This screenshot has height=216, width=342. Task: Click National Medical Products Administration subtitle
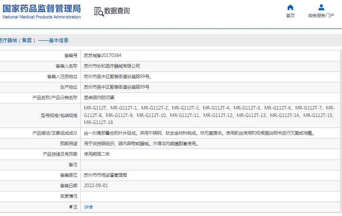click(x=42, y=17)
